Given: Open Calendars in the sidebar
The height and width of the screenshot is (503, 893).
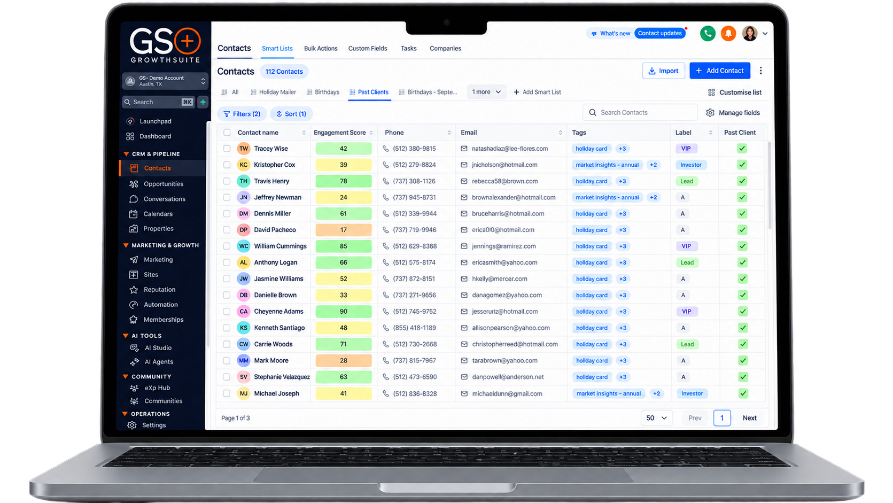Looking at the screenshot, I should pos(158,214).
